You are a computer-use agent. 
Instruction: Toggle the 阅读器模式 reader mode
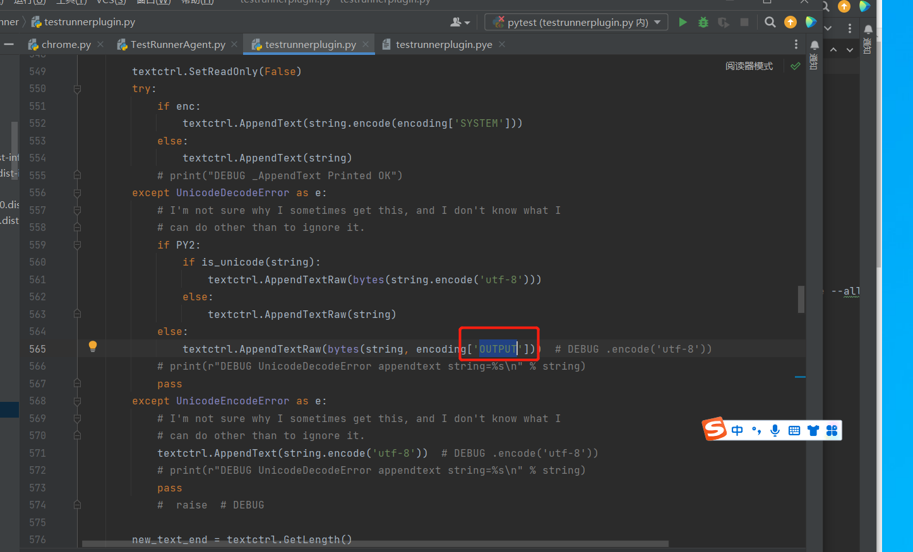tap(749, 66)
